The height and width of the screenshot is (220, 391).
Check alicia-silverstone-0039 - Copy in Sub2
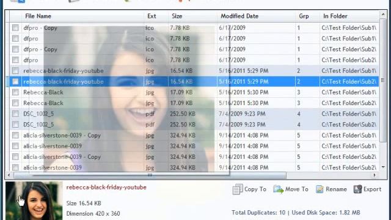click(15, 156)
